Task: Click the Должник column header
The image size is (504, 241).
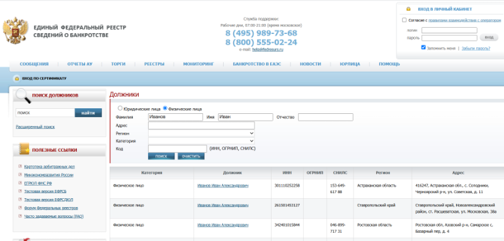Action: pyautogui.click(x=232, y=173)
